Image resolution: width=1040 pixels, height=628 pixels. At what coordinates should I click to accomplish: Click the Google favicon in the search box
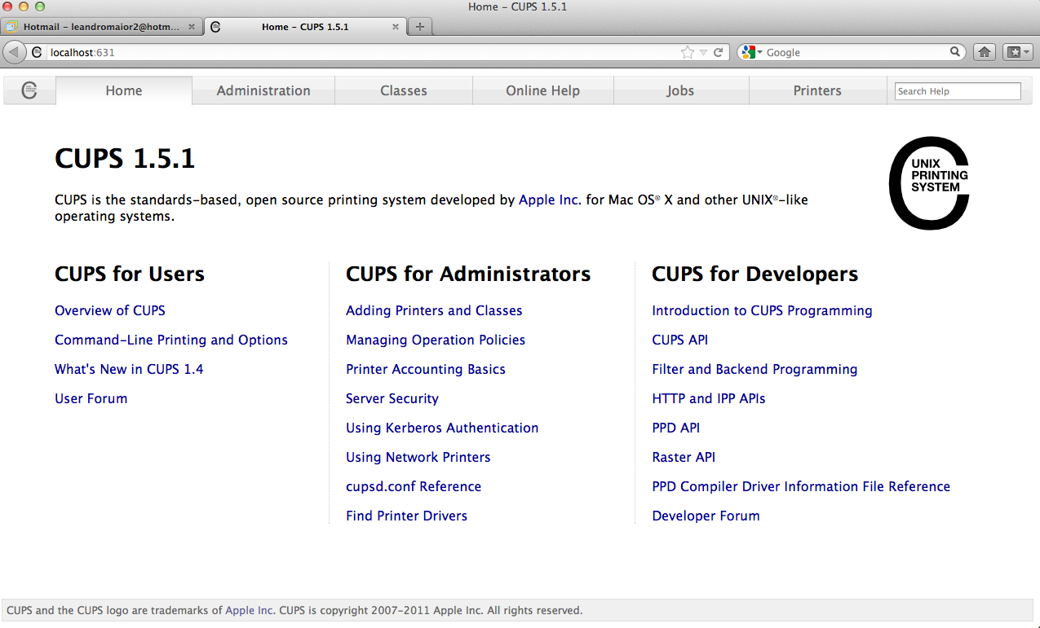747,51
